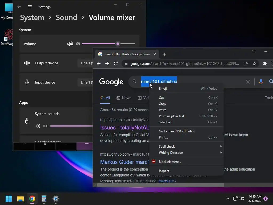Navigate to Sound breadcrumb in Settings
273x205 pixels.
tap(66, 18)
